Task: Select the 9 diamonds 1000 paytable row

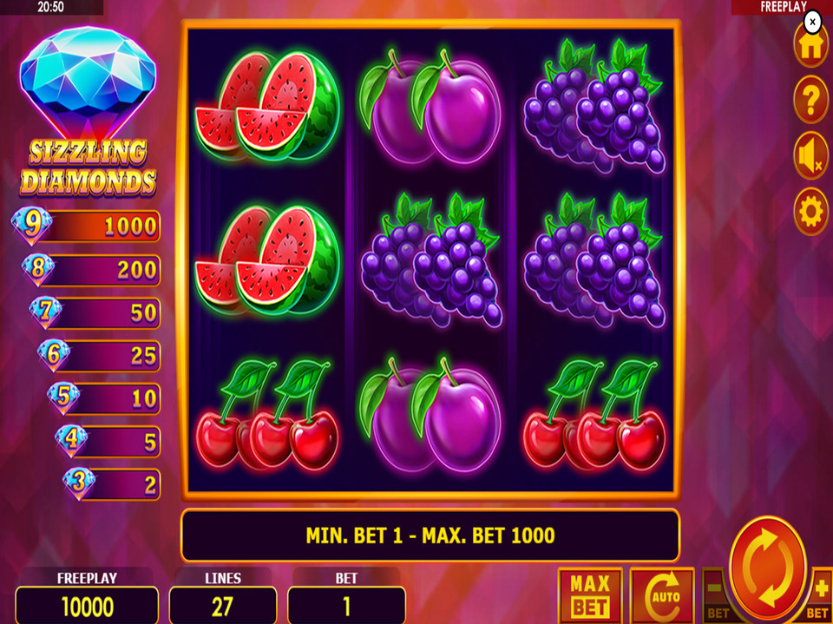Action: click(x=86, y=226)
